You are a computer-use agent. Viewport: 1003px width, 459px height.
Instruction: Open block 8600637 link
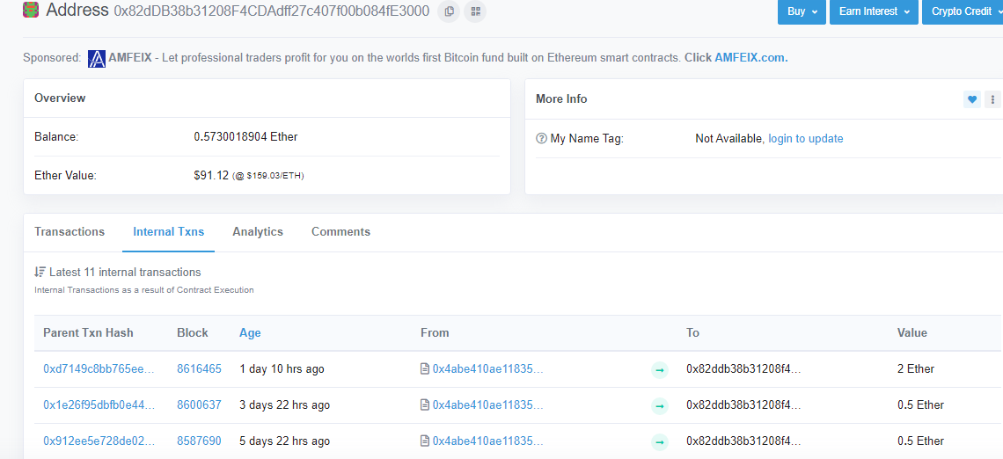(200, 405)
